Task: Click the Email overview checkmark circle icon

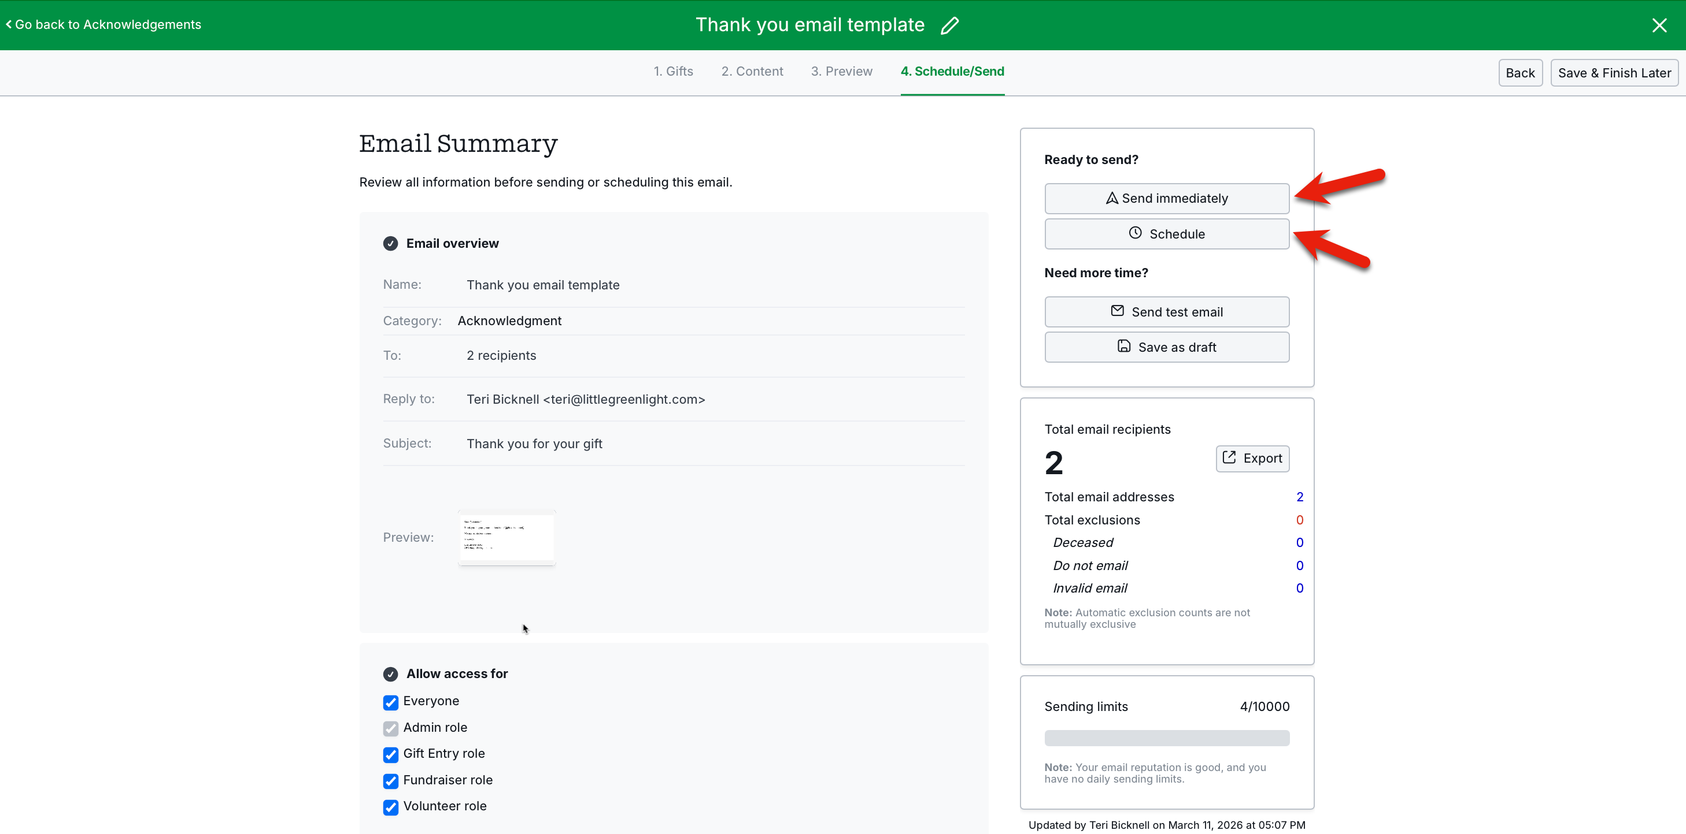Action: coord(390,244)
